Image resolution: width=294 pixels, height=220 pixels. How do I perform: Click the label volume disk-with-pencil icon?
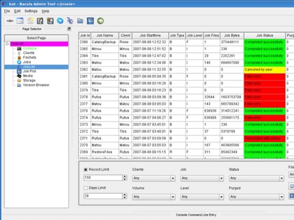(x=40, y=21)
